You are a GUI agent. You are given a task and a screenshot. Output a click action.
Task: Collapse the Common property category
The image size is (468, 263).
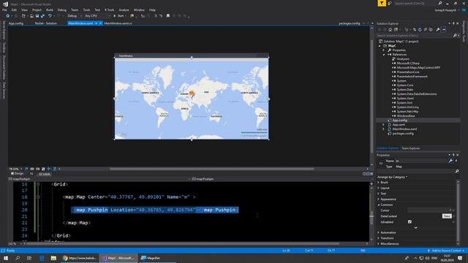click(379, 205)
